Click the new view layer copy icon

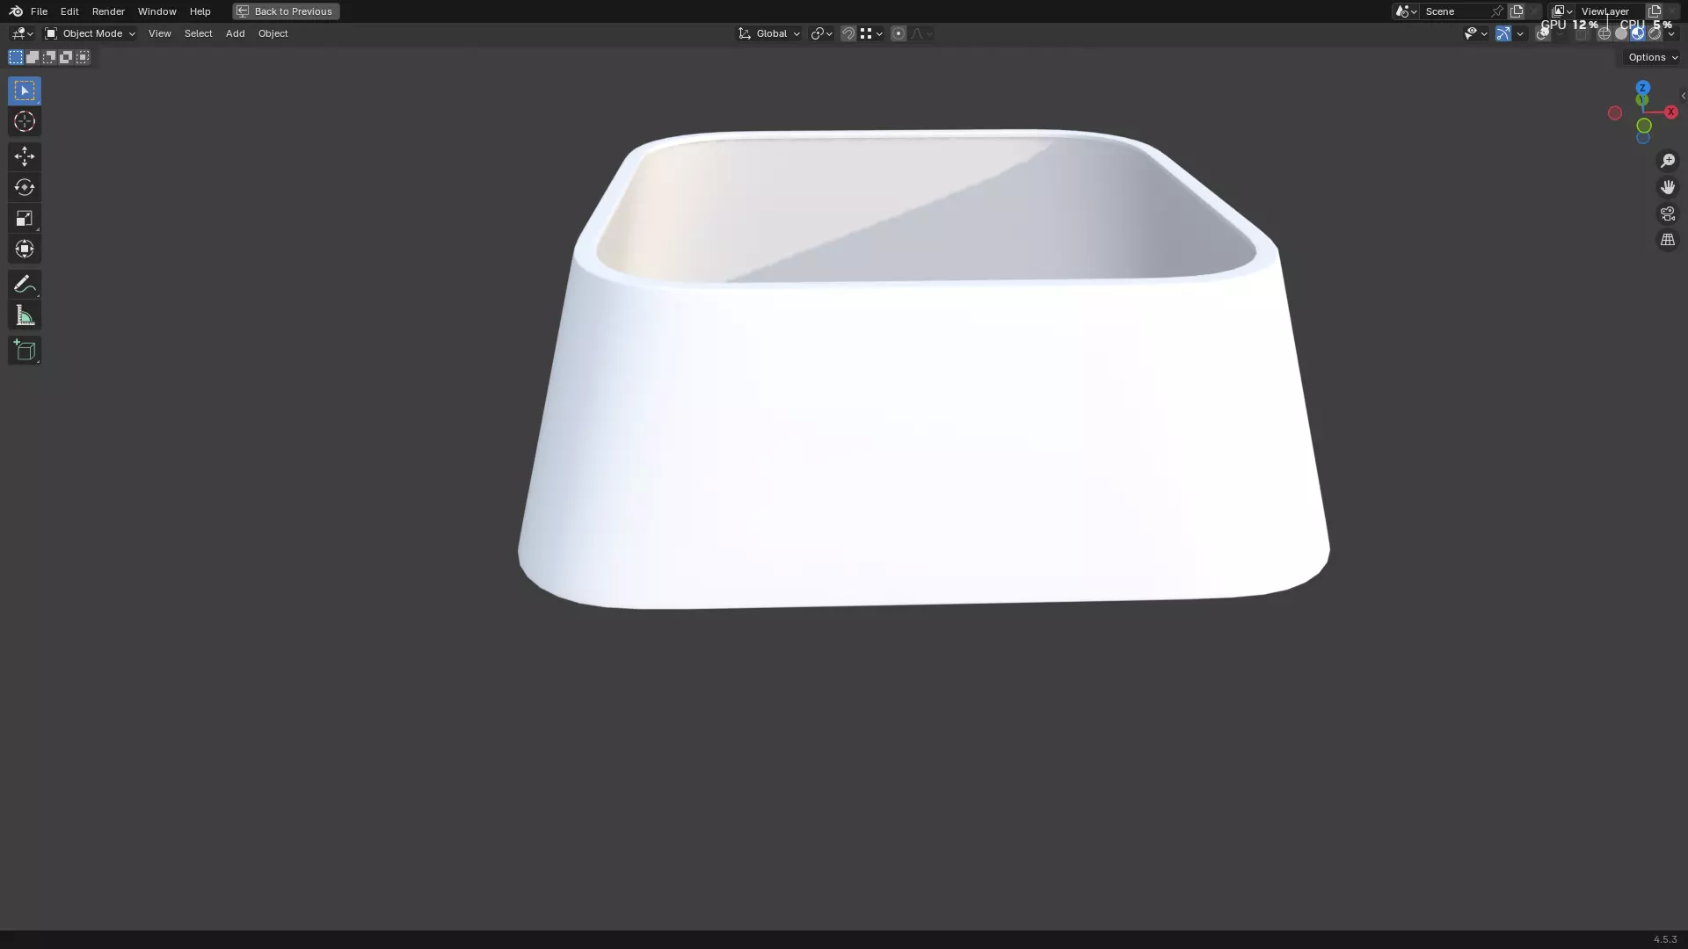[1655, 11]
